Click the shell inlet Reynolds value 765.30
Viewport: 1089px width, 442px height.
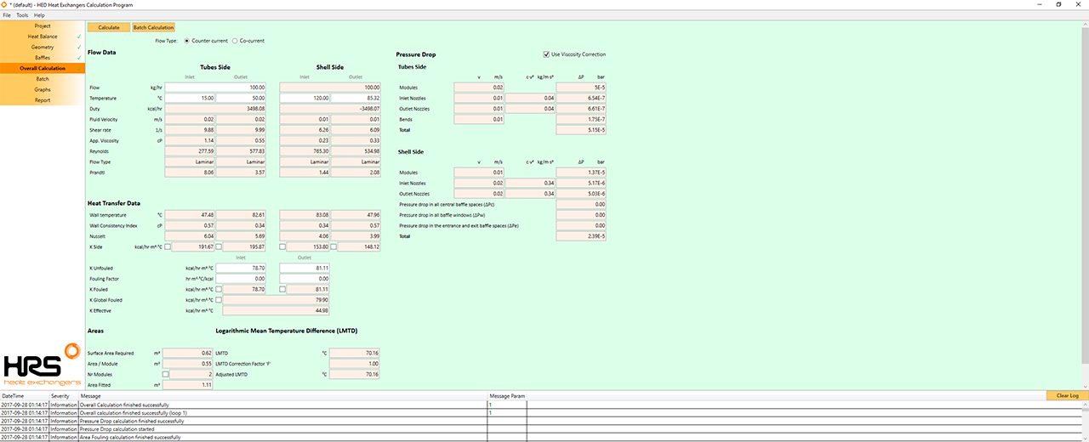304,151
